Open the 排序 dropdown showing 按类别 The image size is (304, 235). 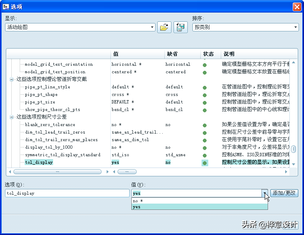pos(245,27)
